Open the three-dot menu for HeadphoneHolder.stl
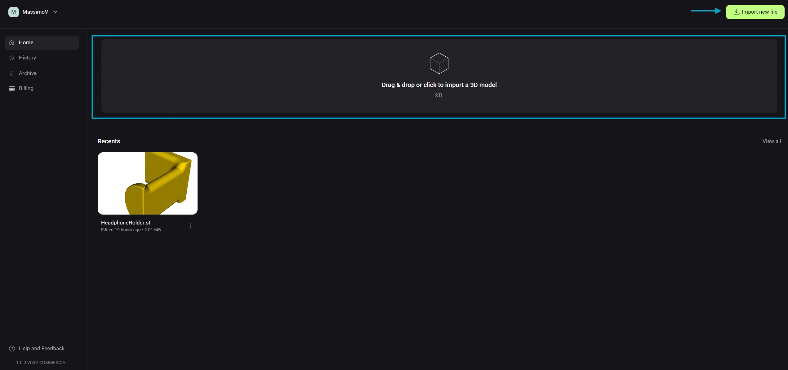Image resolution: width=788 pixels, height=370 pixels. point(190,226)
